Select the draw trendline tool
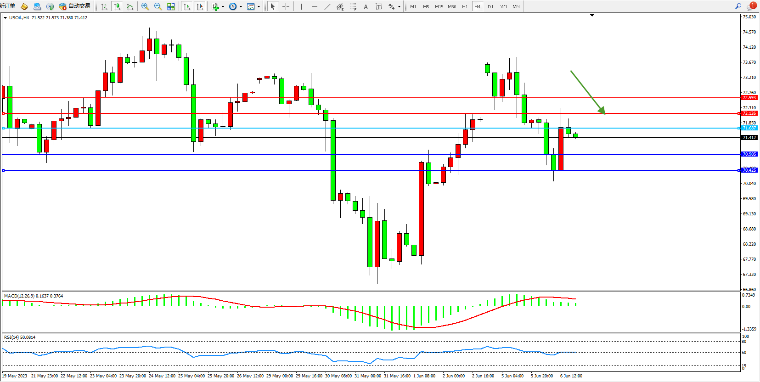 click(327, 6)
